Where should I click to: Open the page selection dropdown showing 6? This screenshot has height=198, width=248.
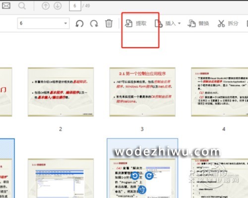pyautogui.click(x=43, y=23)
